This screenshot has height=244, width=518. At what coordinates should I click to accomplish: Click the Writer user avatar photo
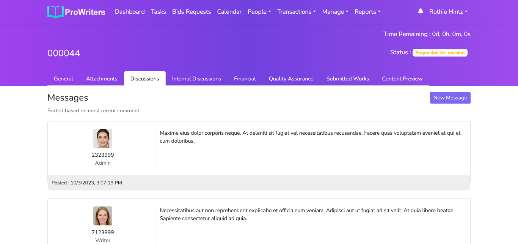[103, 216]
